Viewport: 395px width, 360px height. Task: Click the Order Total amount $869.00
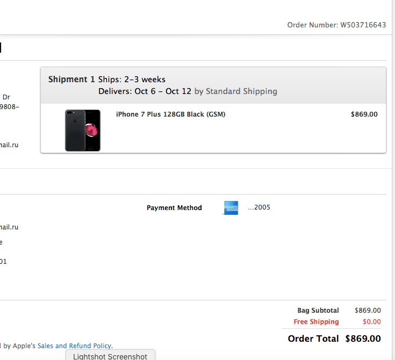pyautogui.click(x=363, y=339)
